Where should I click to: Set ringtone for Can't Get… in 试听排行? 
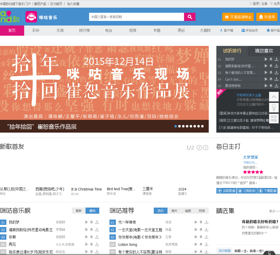[271, 79]
